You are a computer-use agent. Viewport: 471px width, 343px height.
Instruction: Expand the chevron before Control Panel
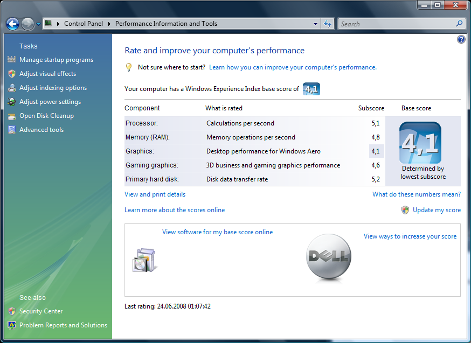tap(58, 24)
